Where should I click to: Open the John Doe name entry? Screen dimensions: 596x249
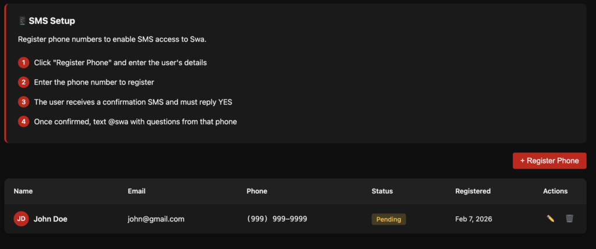point(49,219)
